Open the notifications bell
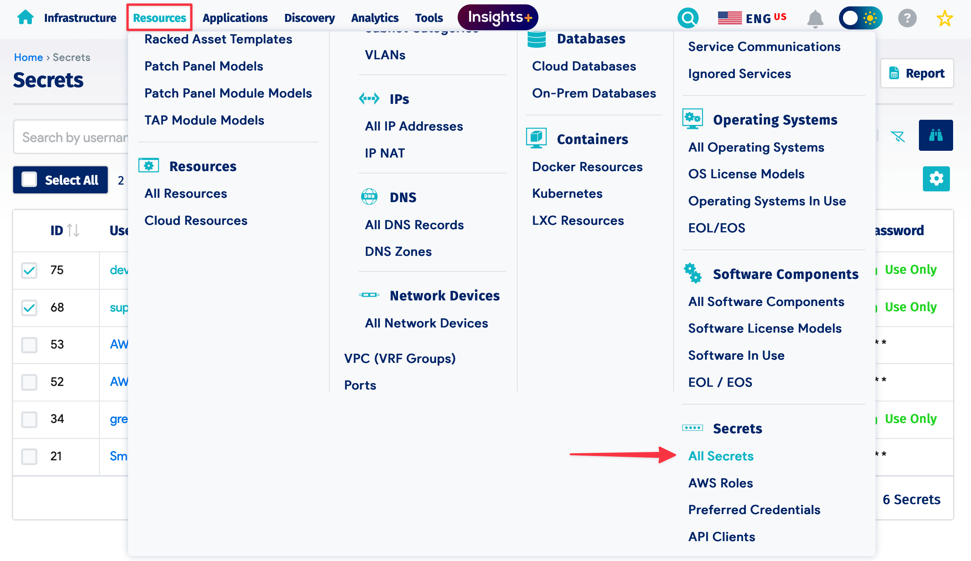Viewport: 971px width, 561px height. [816, 18]
